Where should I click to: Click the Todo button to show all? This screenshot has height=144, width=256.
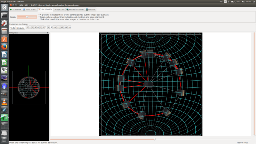coord(12,28)
